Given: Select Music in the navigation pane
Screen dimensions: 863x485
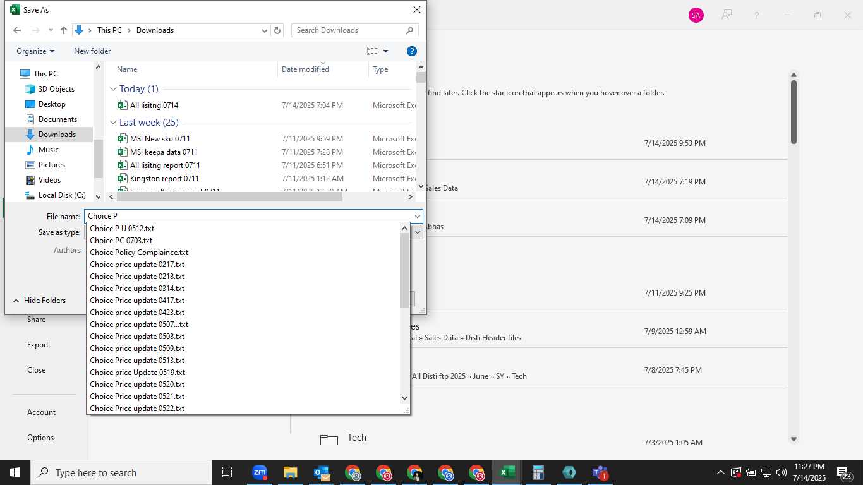Looking at the screenshot, I should click(x=48, y=150).
